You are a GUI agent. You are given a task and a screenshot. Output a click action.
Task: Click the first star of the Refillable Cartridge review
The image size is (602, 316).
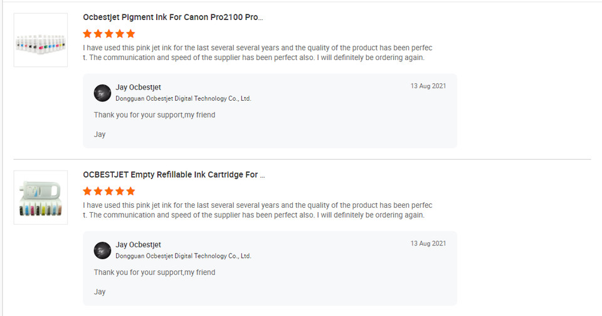click(x=88, y=191)
